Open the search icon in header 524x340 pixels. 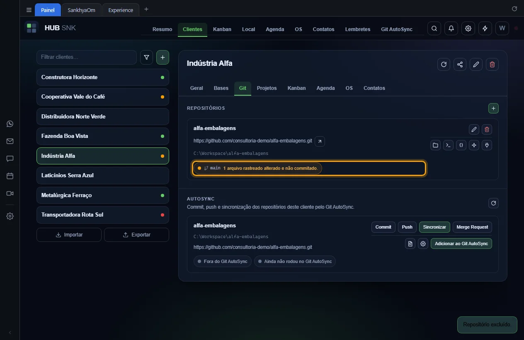pyautogui.click(x=434, y=29)
